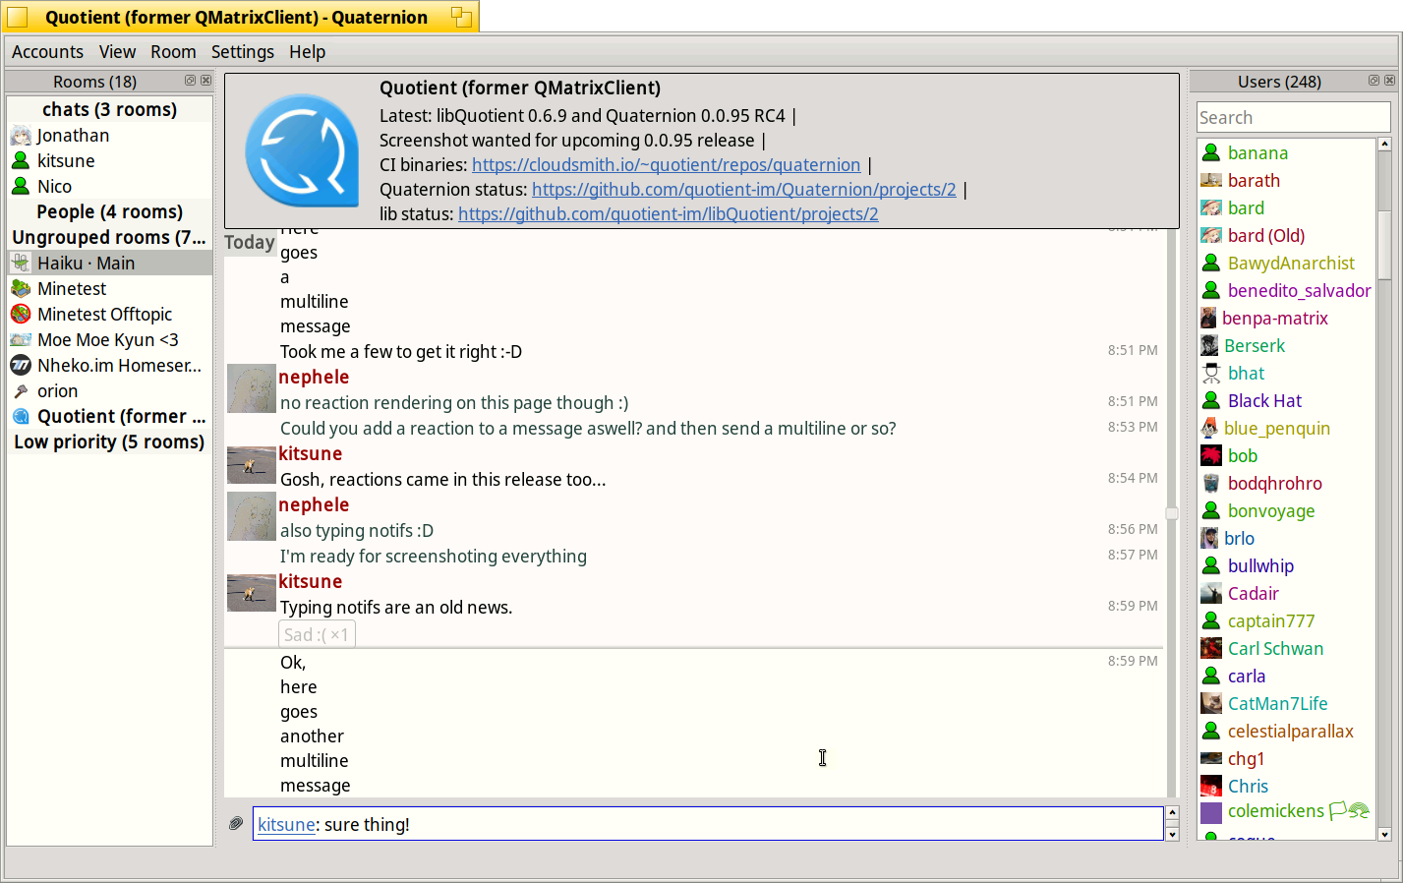Collapse the People (4 rooms) group
1403x883 pixels.
point(109,211)
